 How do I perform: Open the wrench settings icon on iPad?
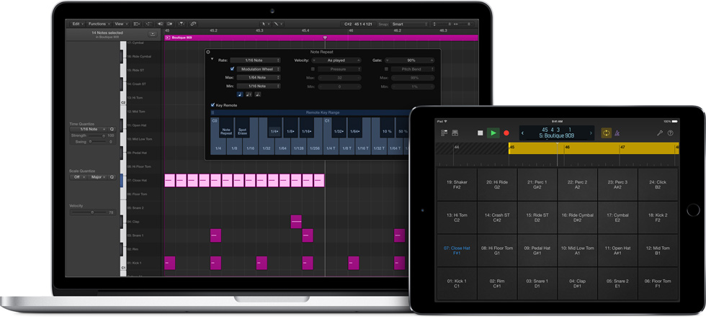[660, 133]
